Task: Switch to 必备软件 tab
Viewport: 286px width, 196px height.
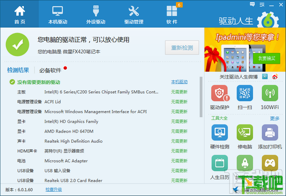Action: pyautogui.click(x=50, y=70)
